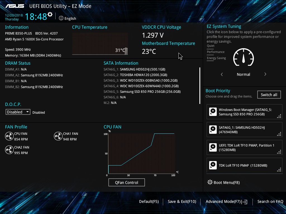286x214 pixels.
Task: Open the time settings gear icon
Action: [x=50, y=14]
